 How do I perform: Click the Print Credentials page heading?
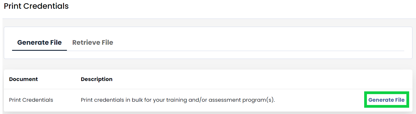tap(36, 6)
